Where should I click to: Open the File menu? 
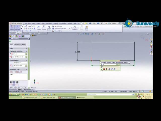click(x=26, y=23)
